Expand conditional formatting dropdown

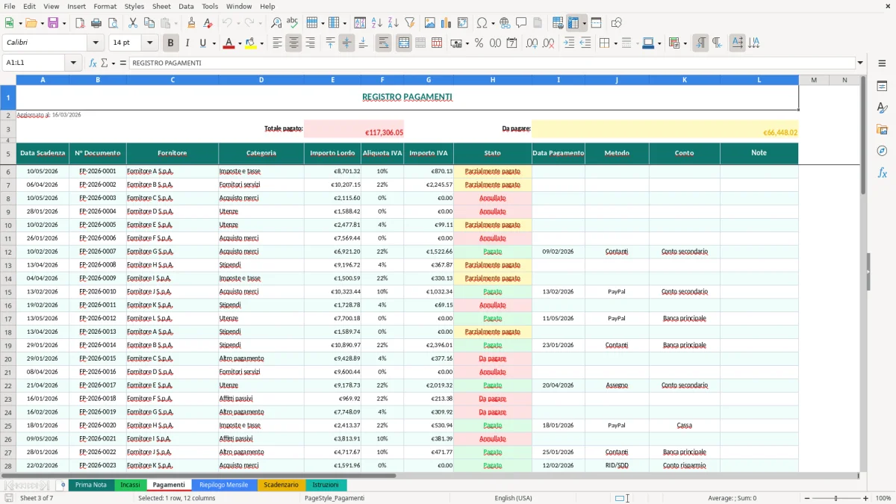(x=685, y=43)
